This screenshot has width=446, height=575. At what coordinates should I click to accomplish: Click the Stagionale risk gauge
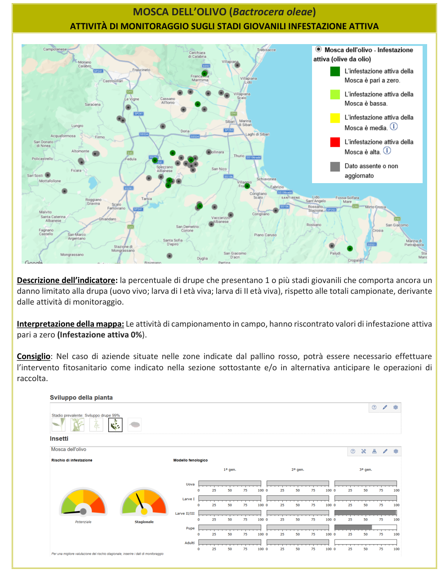144,502
